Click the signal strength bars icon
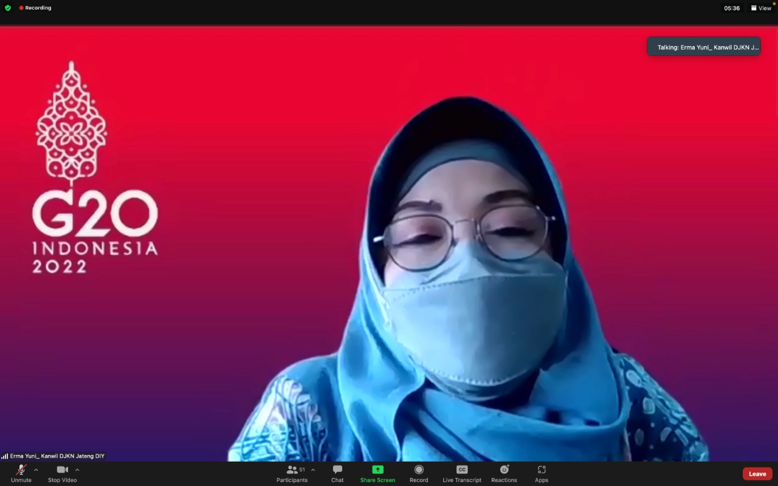This screenshot has height=486, width=778. (x=5, y=456)
